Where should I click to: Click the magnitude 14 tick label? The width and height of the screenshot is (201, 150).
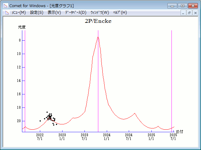tap(19, 81)
